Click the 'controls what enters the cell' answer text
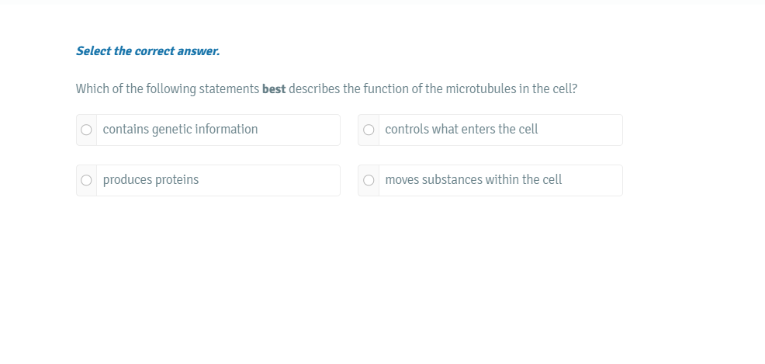 [x=461, y=130]
